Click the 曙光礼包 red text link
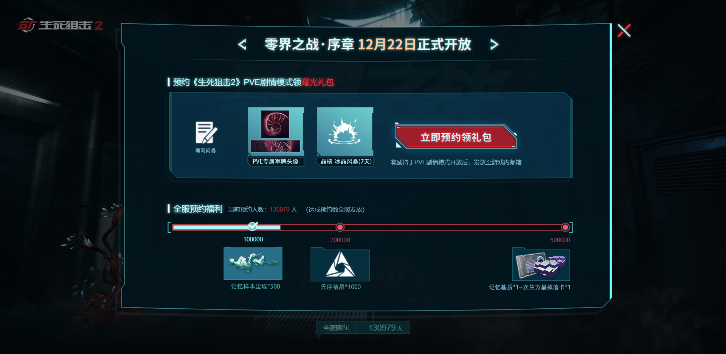 point(318,82)
